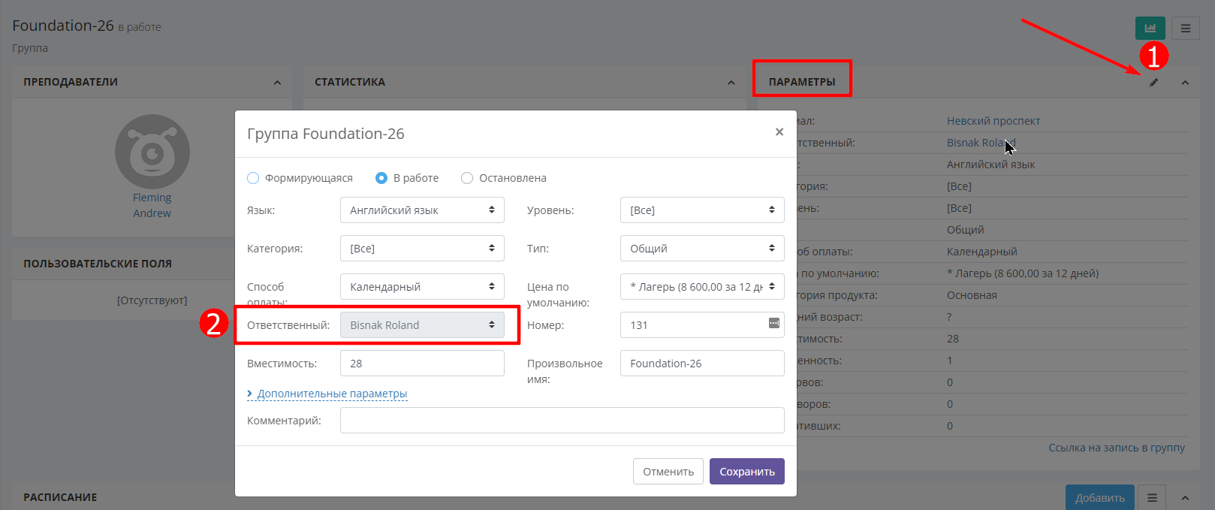Click the Произвольное имя input field

click(x=702, y=364)
